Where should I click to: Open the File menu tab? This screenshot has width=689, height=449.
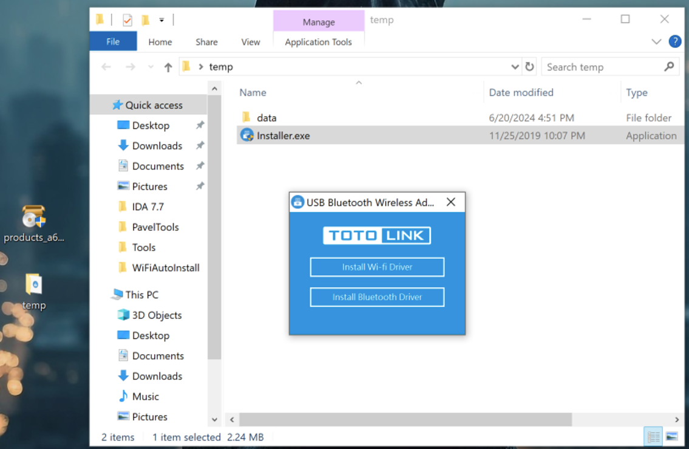point(113,42)
